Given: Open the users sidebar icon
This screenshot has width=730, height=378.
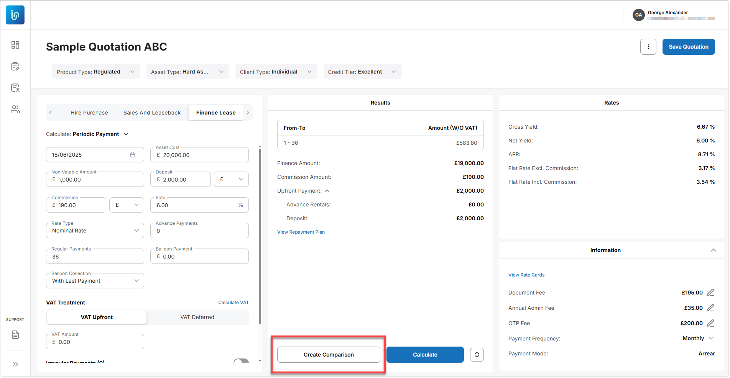Looking at the screenshot, I should point(15,109).
